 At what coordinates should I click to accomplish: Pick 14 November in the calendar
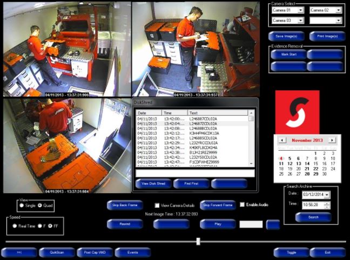click(x=307, y=164)
